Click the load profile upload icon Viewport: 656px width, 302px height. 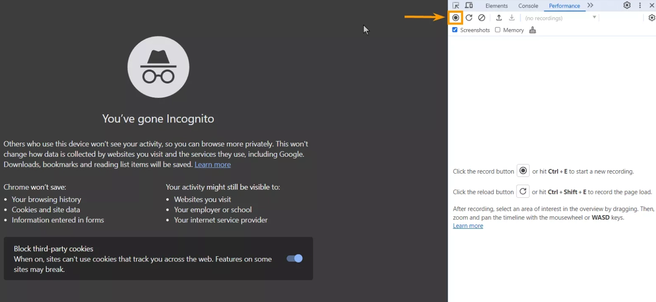[x=499, y=18]
